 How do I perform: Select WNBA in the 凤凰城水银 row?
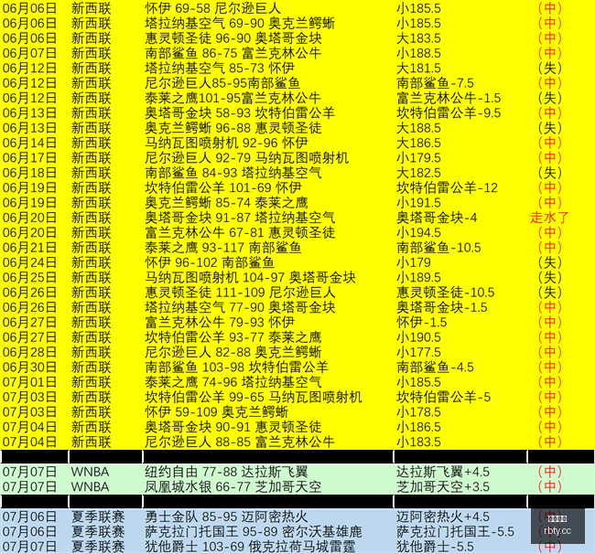click(90, 487)
